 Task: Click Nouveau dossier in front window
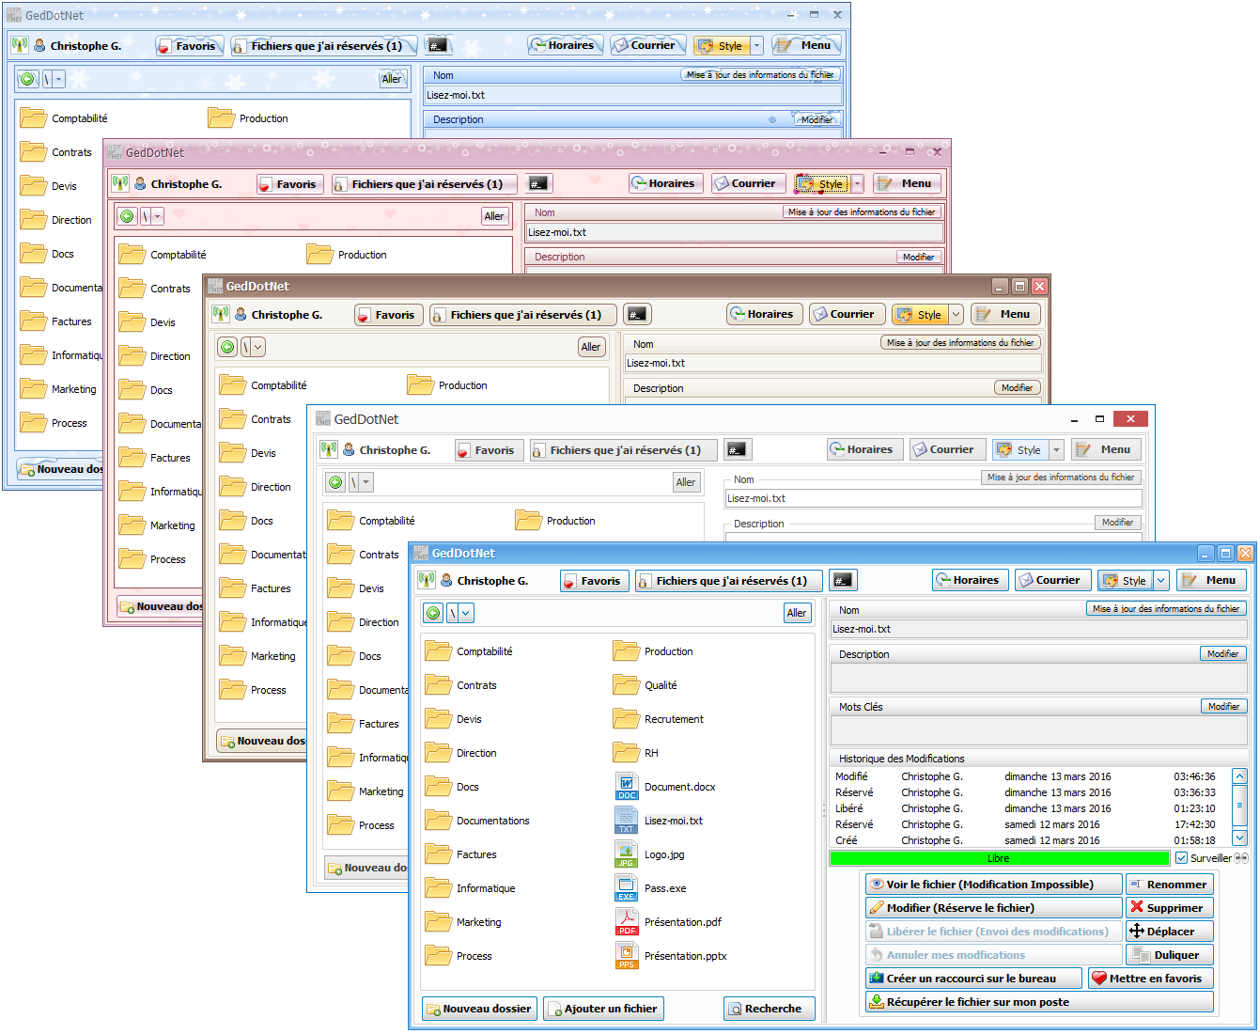pyautogui.click(x=479, y=1009)
